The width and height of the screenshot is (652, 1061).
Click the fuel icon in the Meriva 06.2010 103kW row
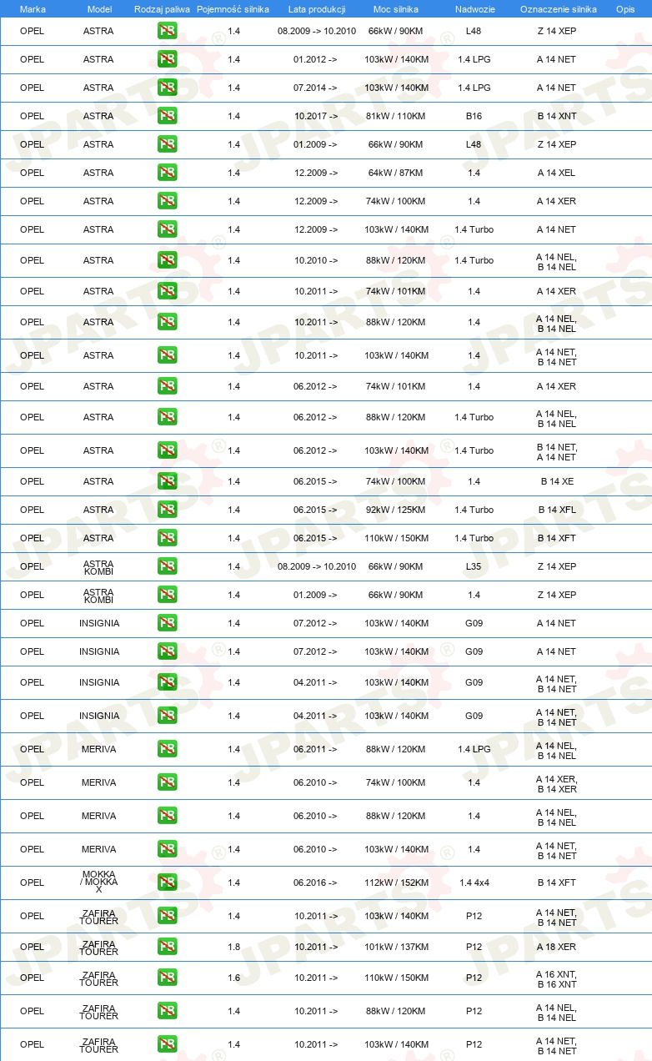pos(167,849)
